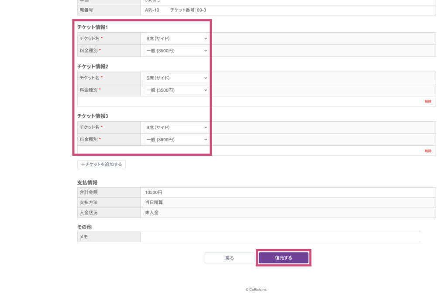447x298 pixels.
Task: Click the チケット情報1 section heading
Action: (x=92, y=27)
